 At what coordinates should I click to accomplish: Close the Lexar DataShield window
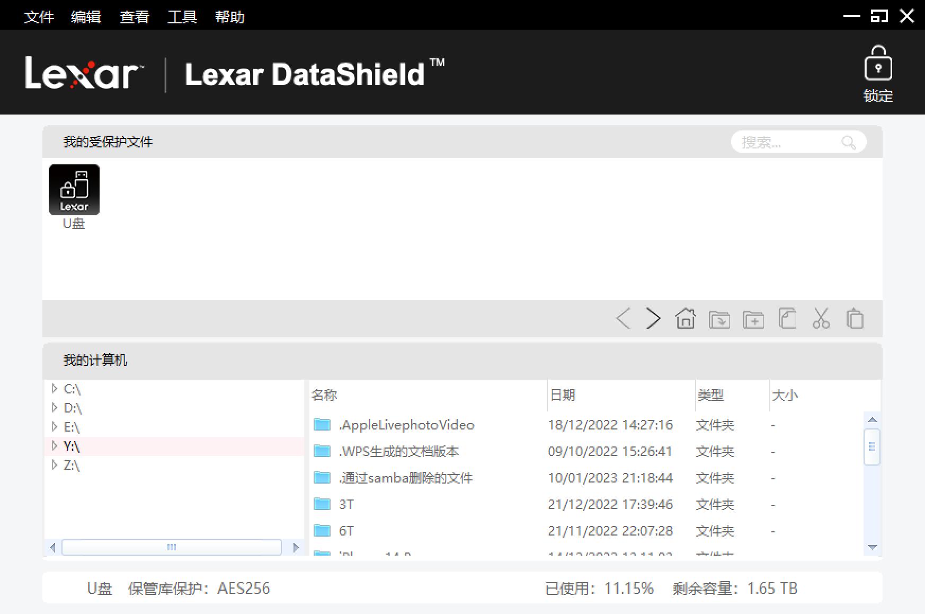(x=907, y=16)
